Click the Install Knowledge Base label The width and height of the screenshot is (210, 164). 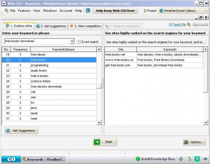158,159
